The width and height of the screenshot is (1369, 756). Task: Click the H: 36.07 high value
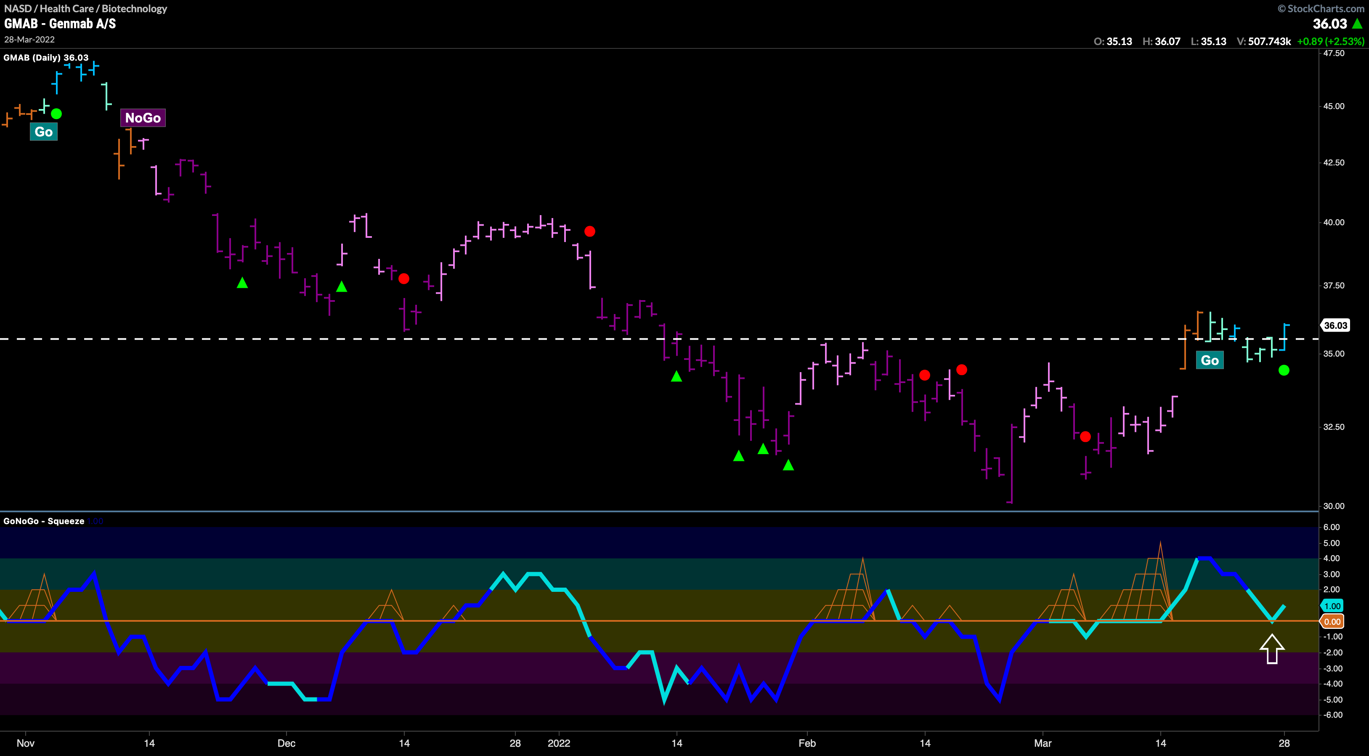pos(1161,42)
